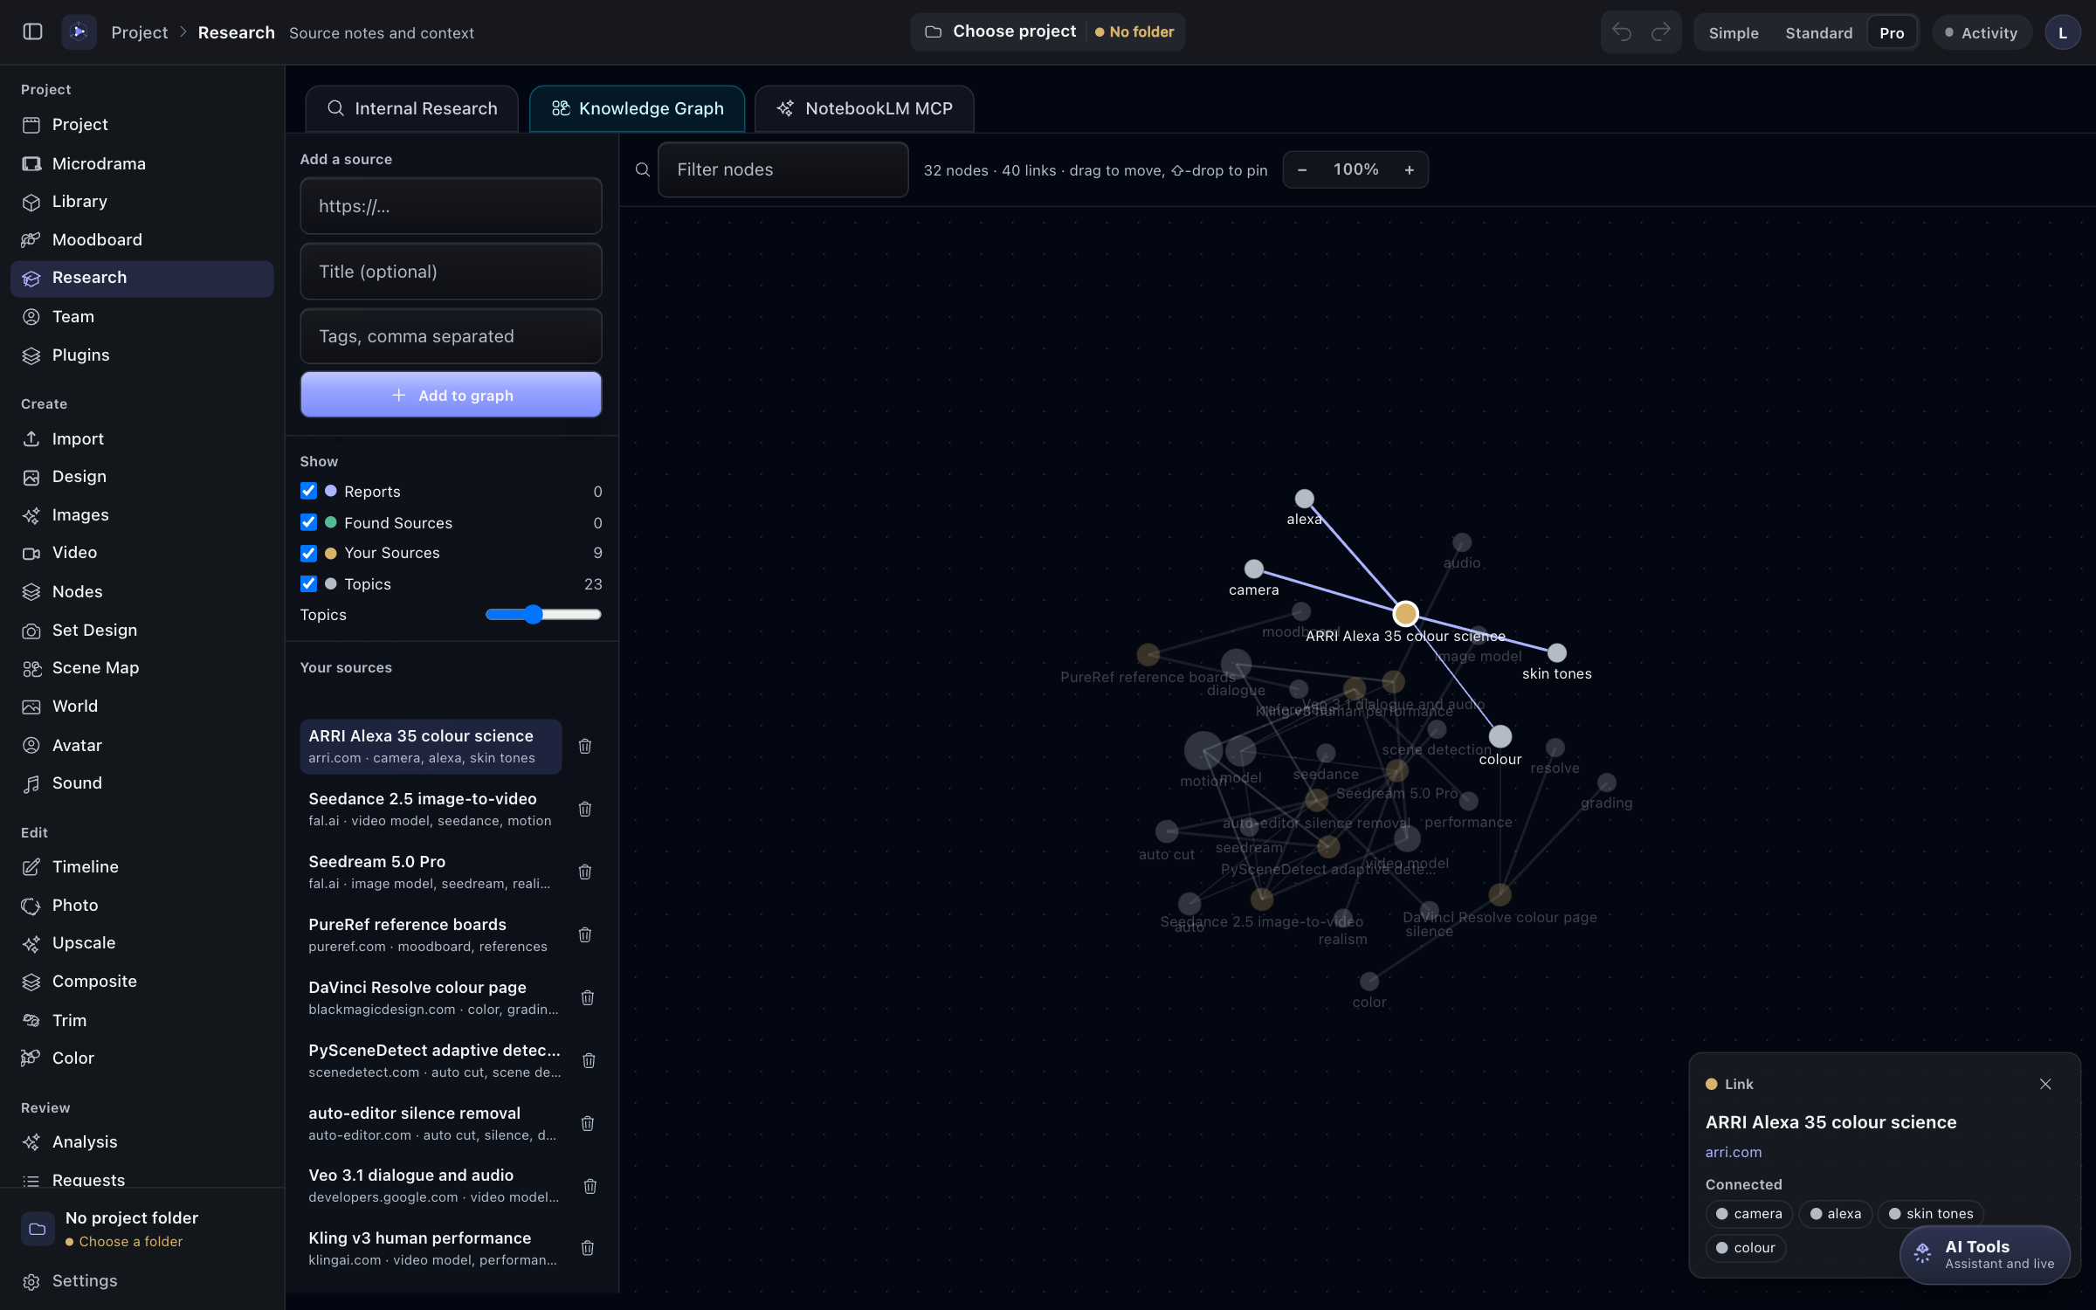
Task: Focus the Filter nodes field
Action: (x=783, y=169)
